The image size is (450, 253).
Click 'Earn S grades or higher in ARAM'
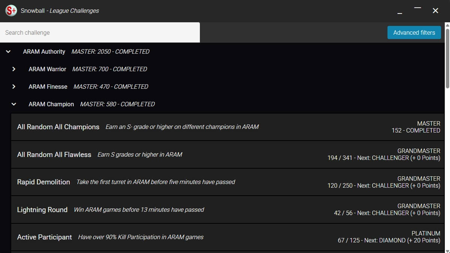[x=140, y=154]
